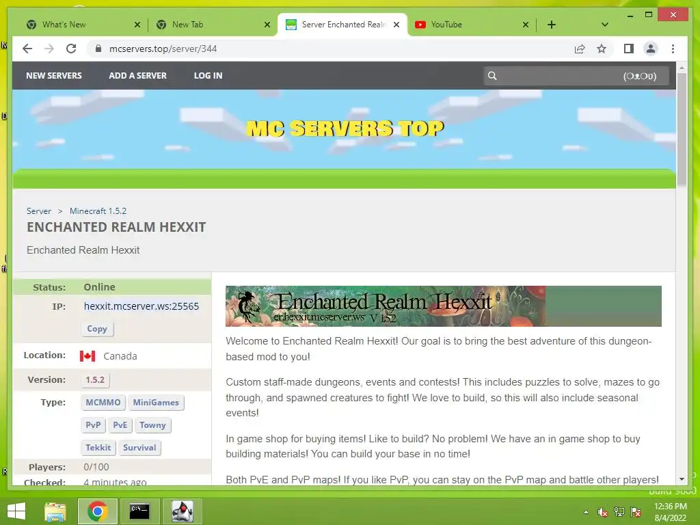Close the What's New tab

137,25
